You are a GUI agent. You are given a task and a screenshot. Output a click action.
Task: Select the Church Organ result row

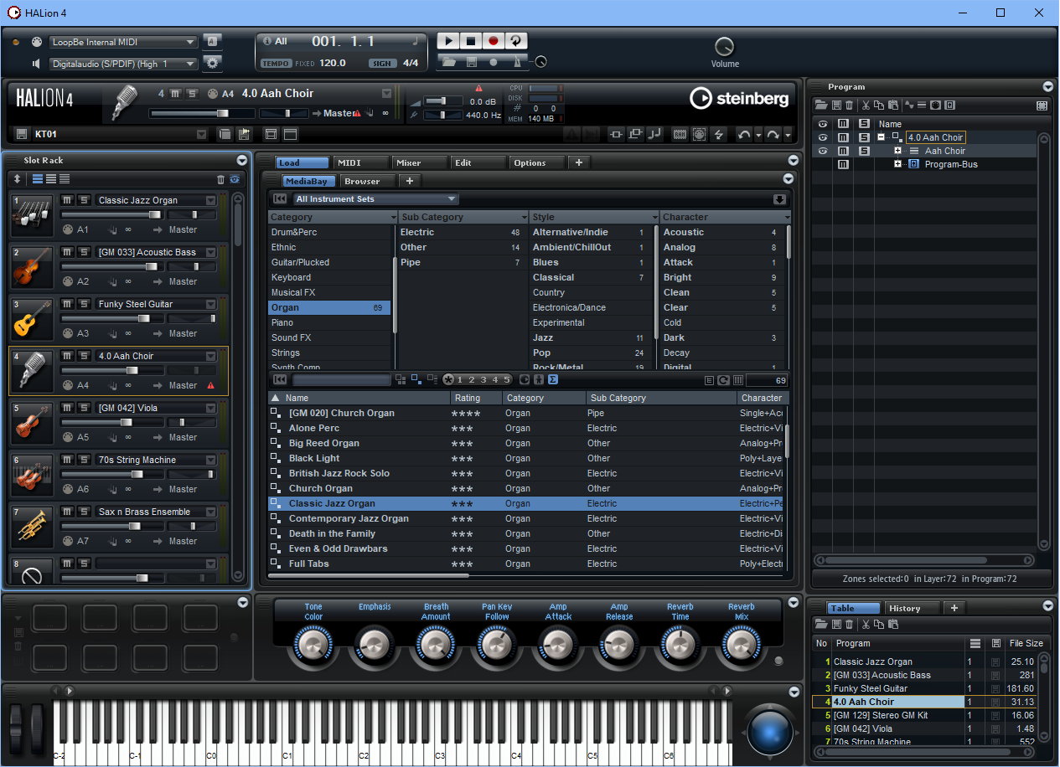[x=526, y=488]
